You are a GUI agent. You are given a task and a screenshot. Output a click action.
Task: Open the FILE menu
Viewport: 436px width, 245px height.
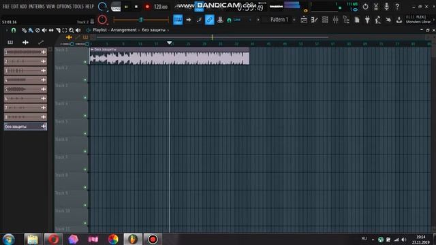click(x=5, y=6)
